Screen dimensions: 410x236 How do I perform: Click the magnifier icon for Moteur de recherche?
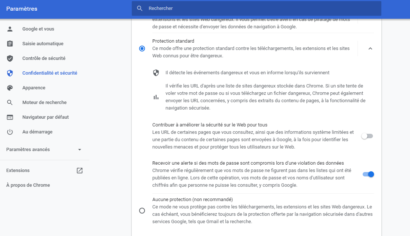[10, 103]
